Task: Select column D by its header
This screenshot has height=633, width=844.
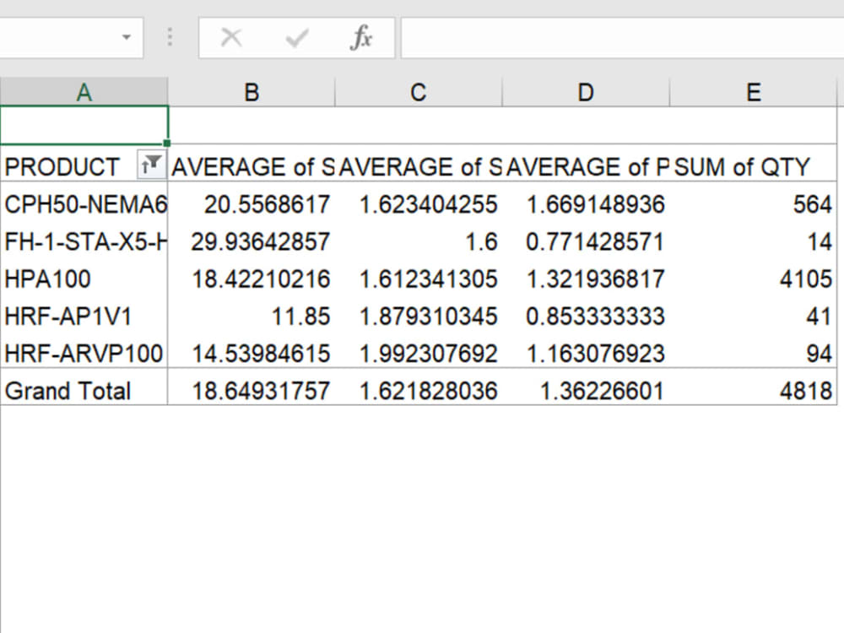Action: click(585, 92)
